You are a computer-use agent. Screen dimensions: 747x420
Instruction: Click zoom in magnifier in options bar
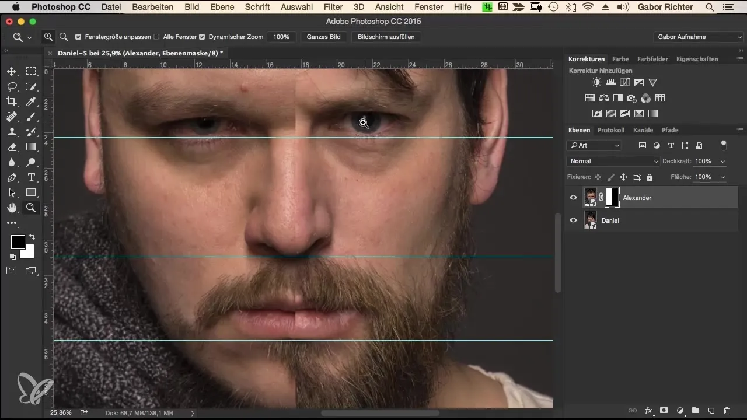click(x=48, y=37)
